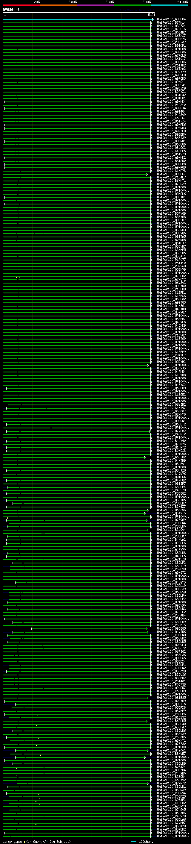This screenshot has height=844, width=191.
Task: Select the query name AV636446
Action: click(11, 10)
